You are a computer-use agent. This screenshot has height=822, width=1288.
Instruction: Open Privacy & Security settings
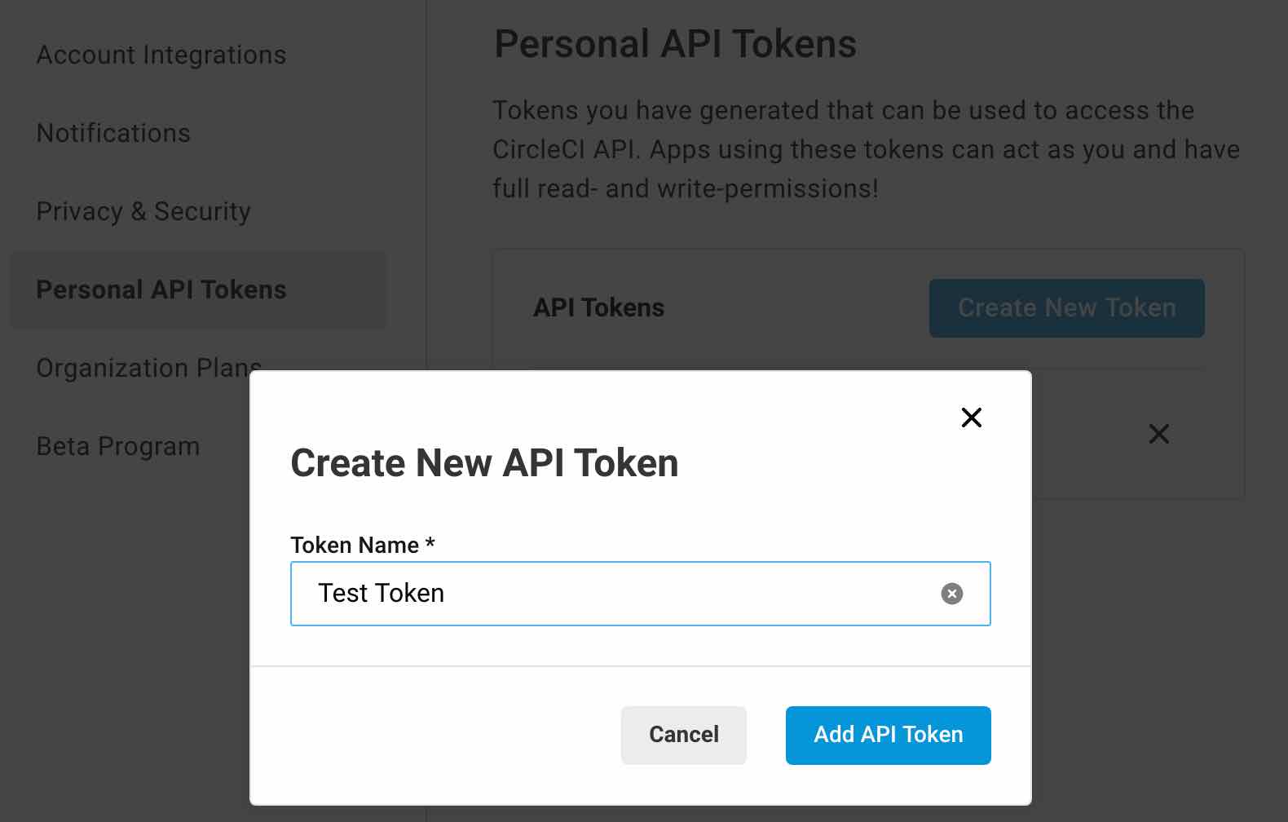pos(143,210)
